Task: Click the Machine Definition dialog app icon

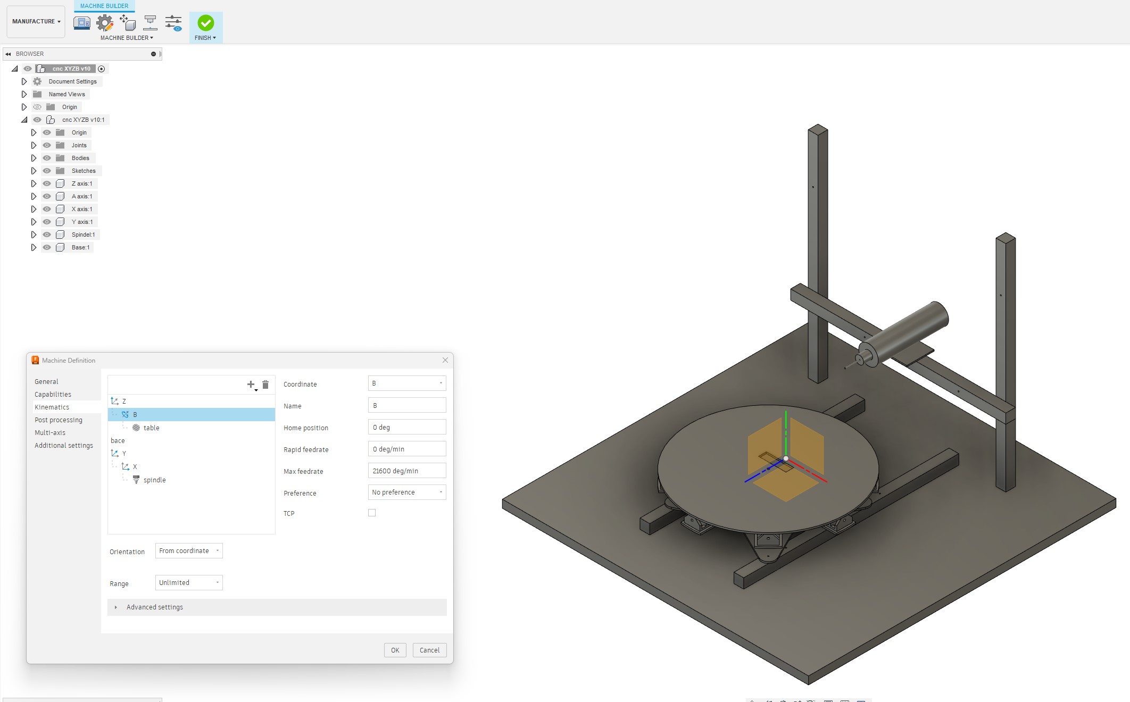Action: coord(35,360)
